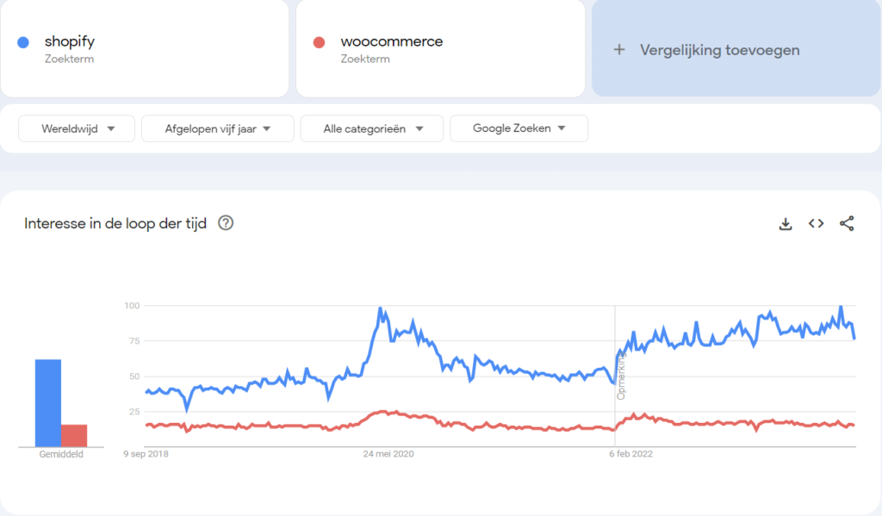
Task: Open the Alle categorieën dropdown
Action: 372,129
